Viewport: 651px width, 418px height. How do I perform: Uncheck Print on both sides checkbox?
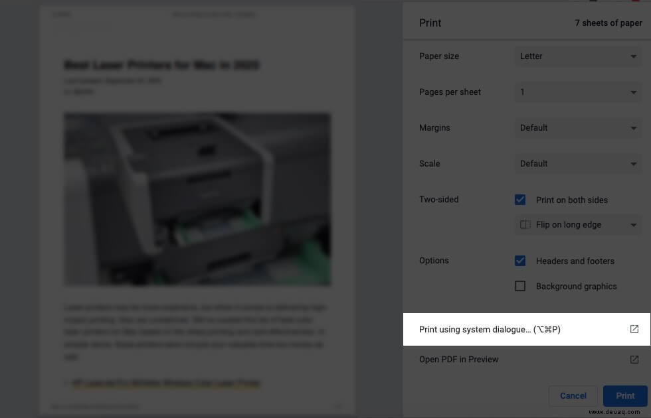point(519,200)
